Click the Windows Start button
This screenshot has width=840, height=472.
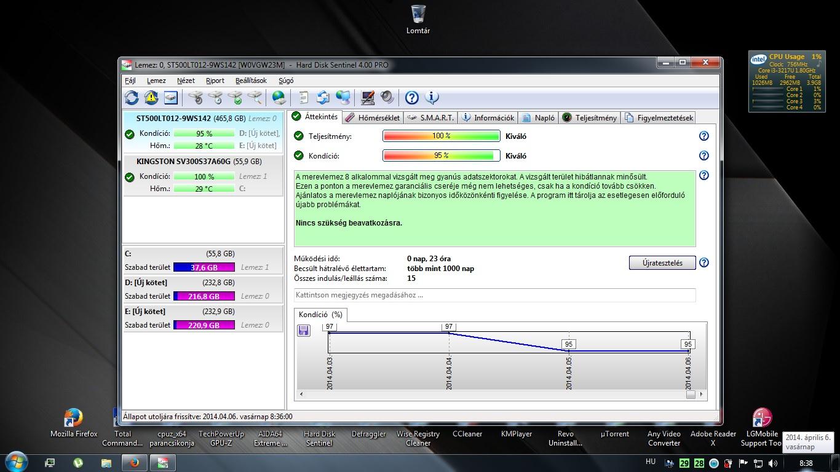16,462
